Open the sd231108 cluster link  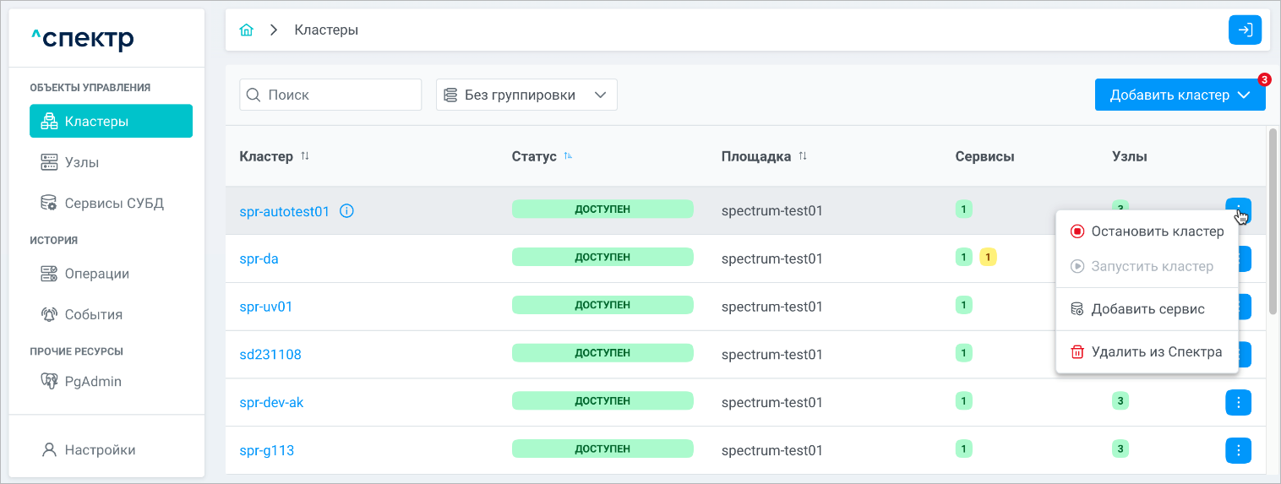click(x=270, y=355)
